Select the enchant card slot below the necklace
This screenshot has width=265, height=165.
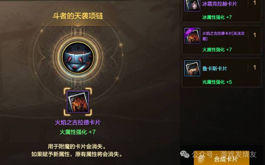coord(78,102)
